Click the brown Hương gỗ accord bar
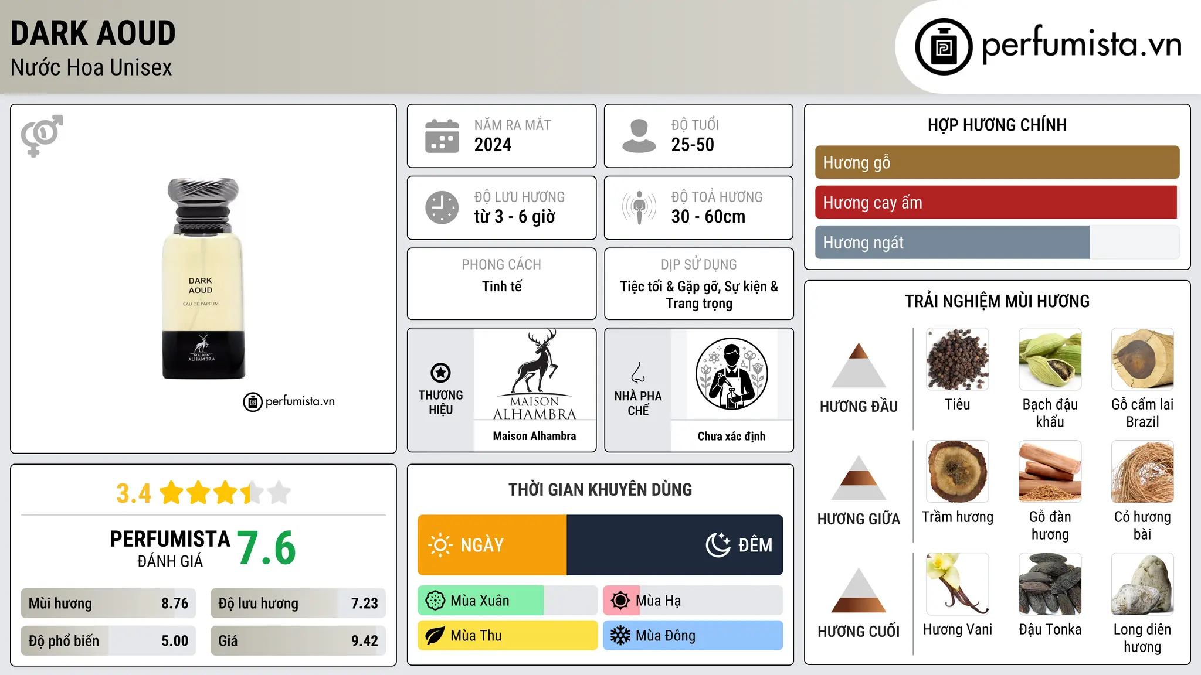This screenshot has width=1201, height=675. pos(997,162)
